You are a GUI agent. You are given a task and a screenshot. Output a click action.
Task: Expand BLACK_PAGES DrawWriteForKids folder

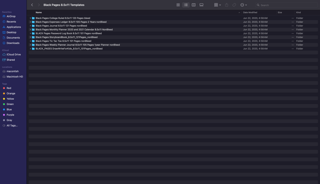(x=30, y=49)
